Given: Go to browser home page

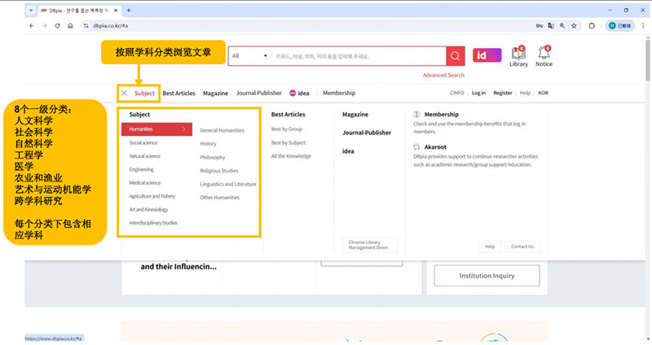Looking at the screenshot, I should (x=70, y=26).
